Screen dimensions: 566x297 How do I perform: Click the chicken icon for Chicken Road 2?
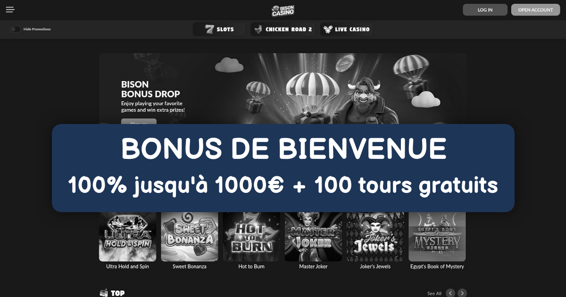click(x=258, y=29)
